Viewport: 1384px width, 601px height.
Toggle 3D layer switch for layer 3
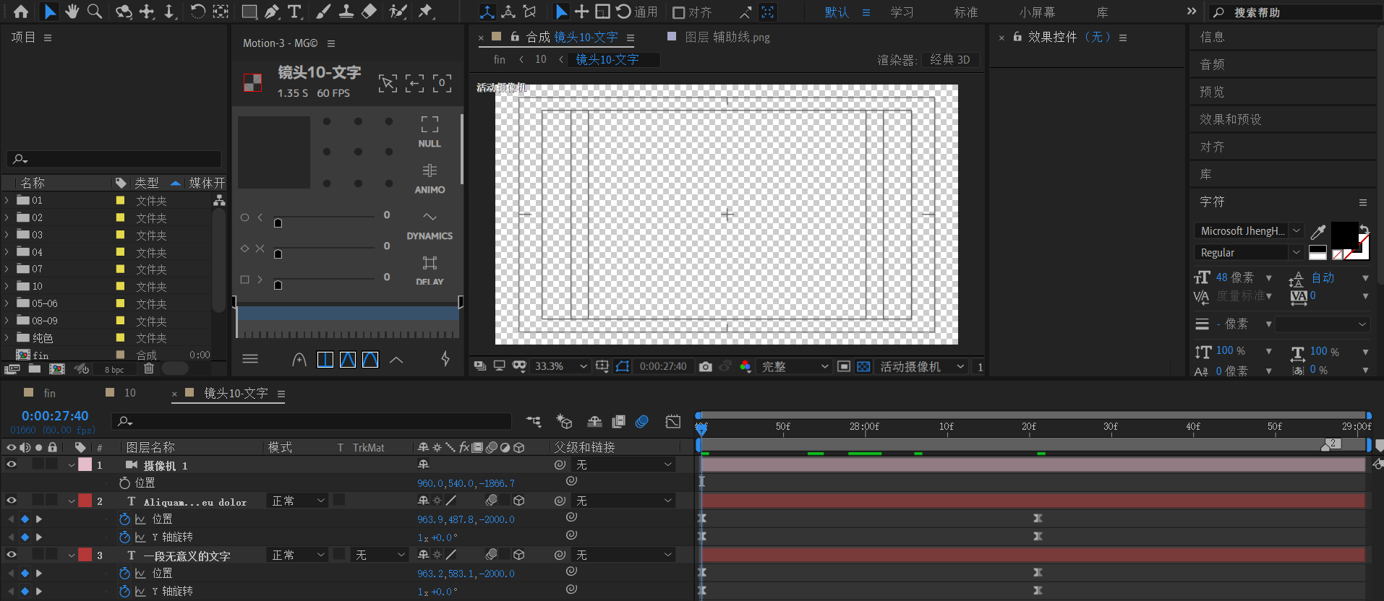[x=518, y=555]
